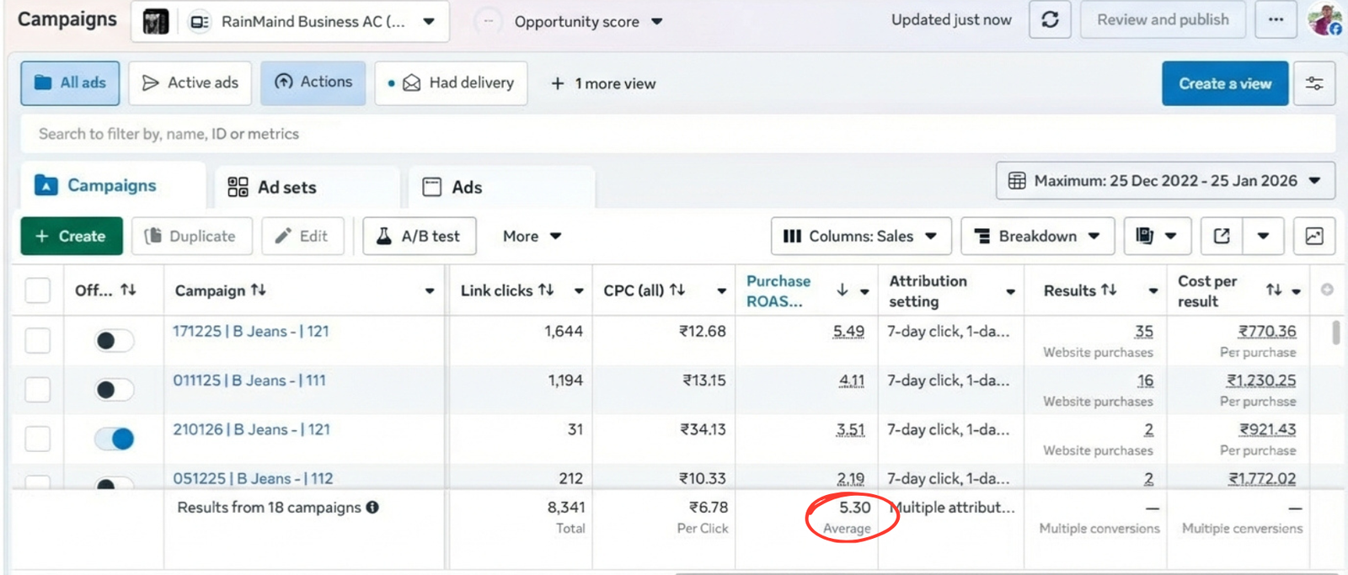Sort Cost per result column arrows

tap(1274, 290)
